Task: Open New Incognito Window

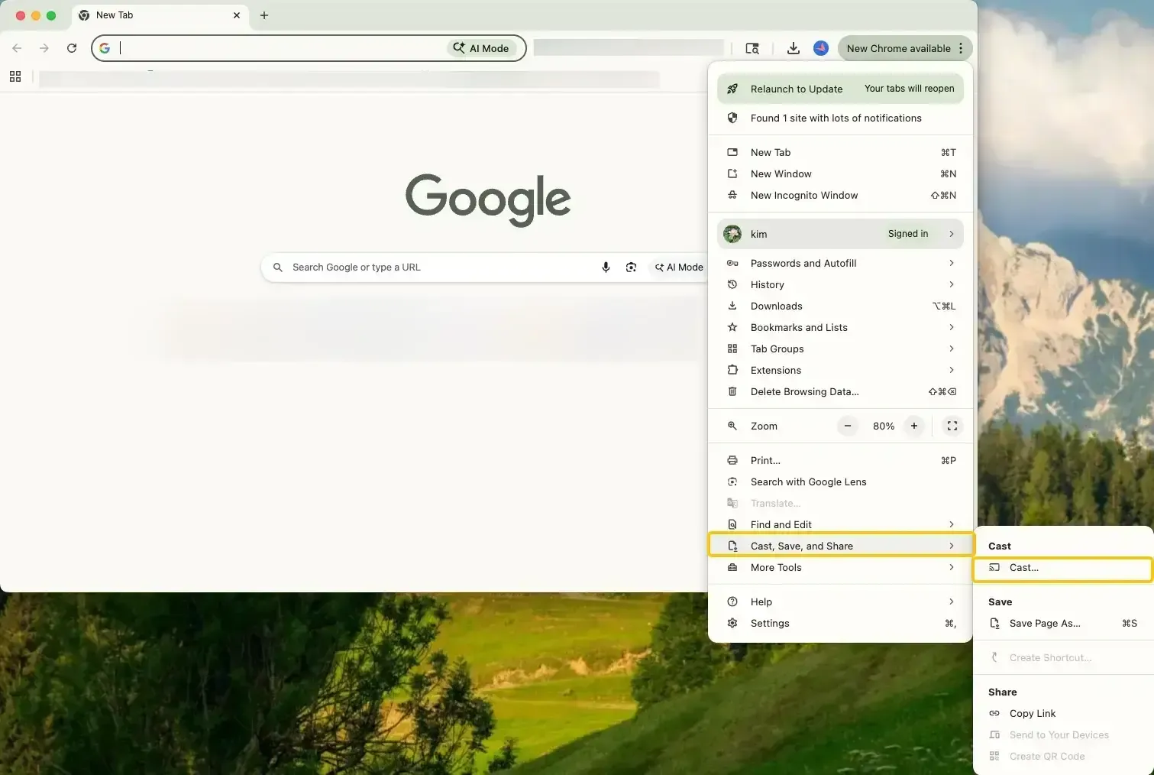Action: coord(840,195)
